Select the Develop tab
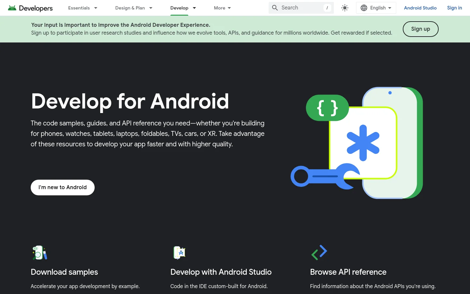 (x=179, y=8)
